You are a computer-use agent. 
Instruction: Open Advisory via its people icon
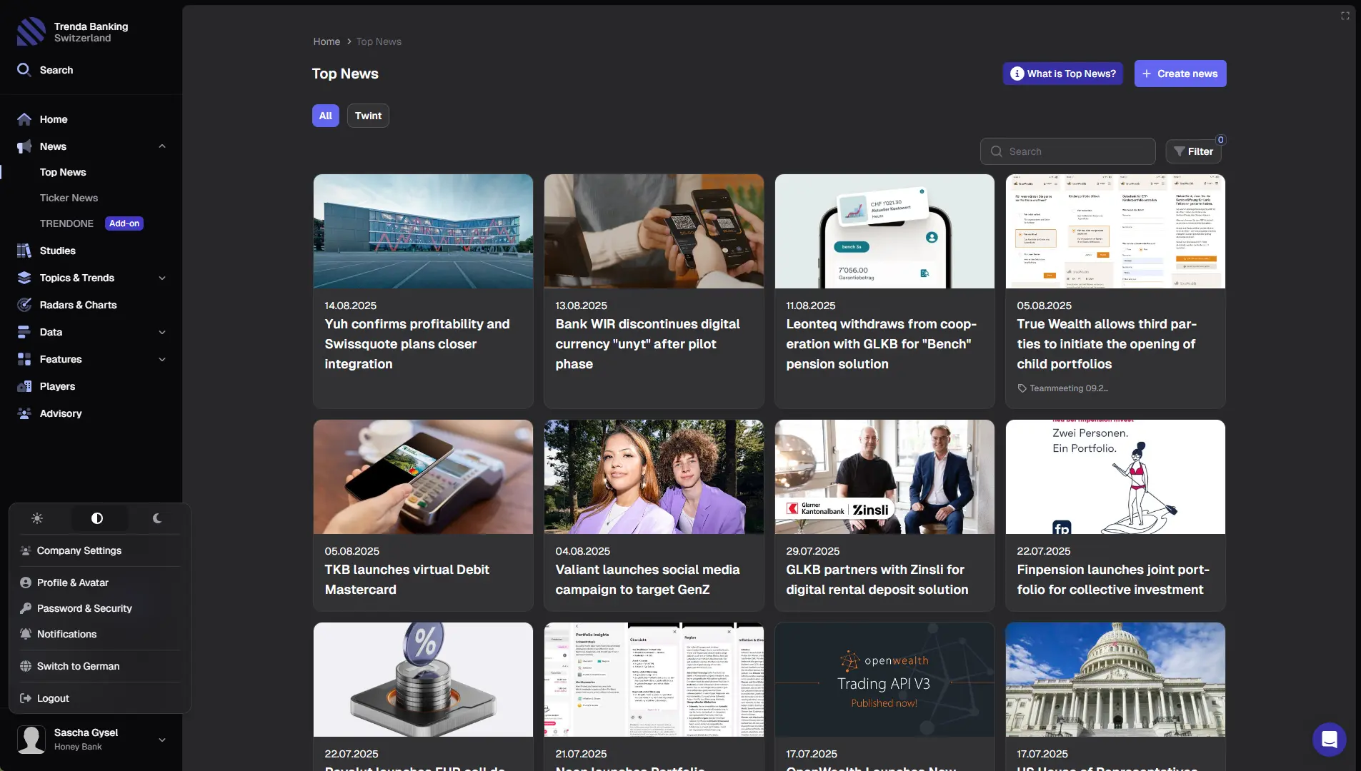point(24,413)
